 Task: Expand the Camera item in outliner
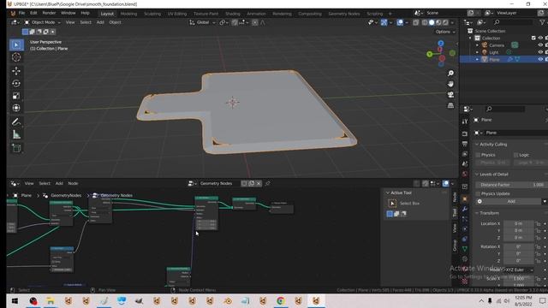tap(477, 45)
